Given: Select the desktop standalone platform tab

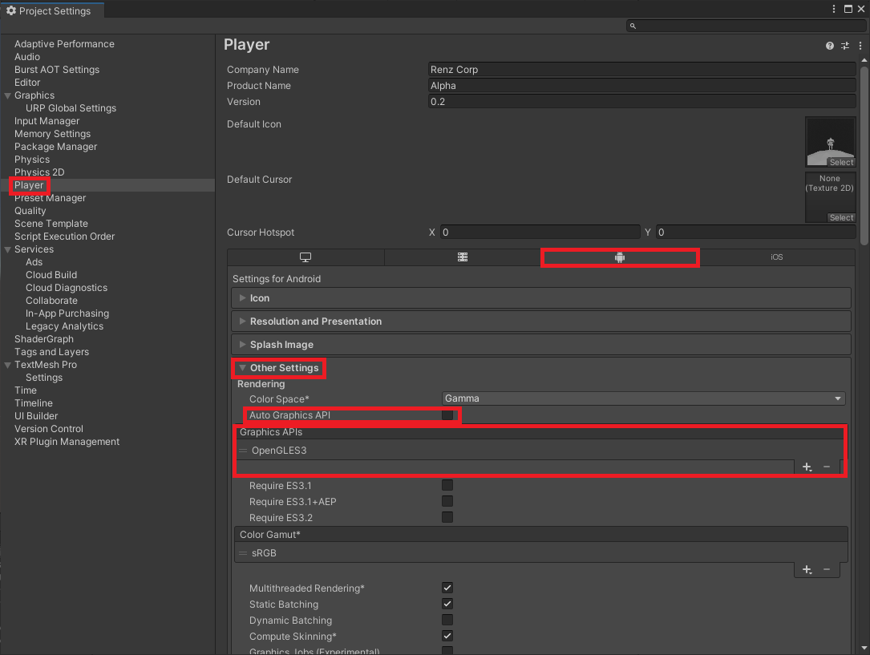Looking at the screenshot, I should pos(306,257).
